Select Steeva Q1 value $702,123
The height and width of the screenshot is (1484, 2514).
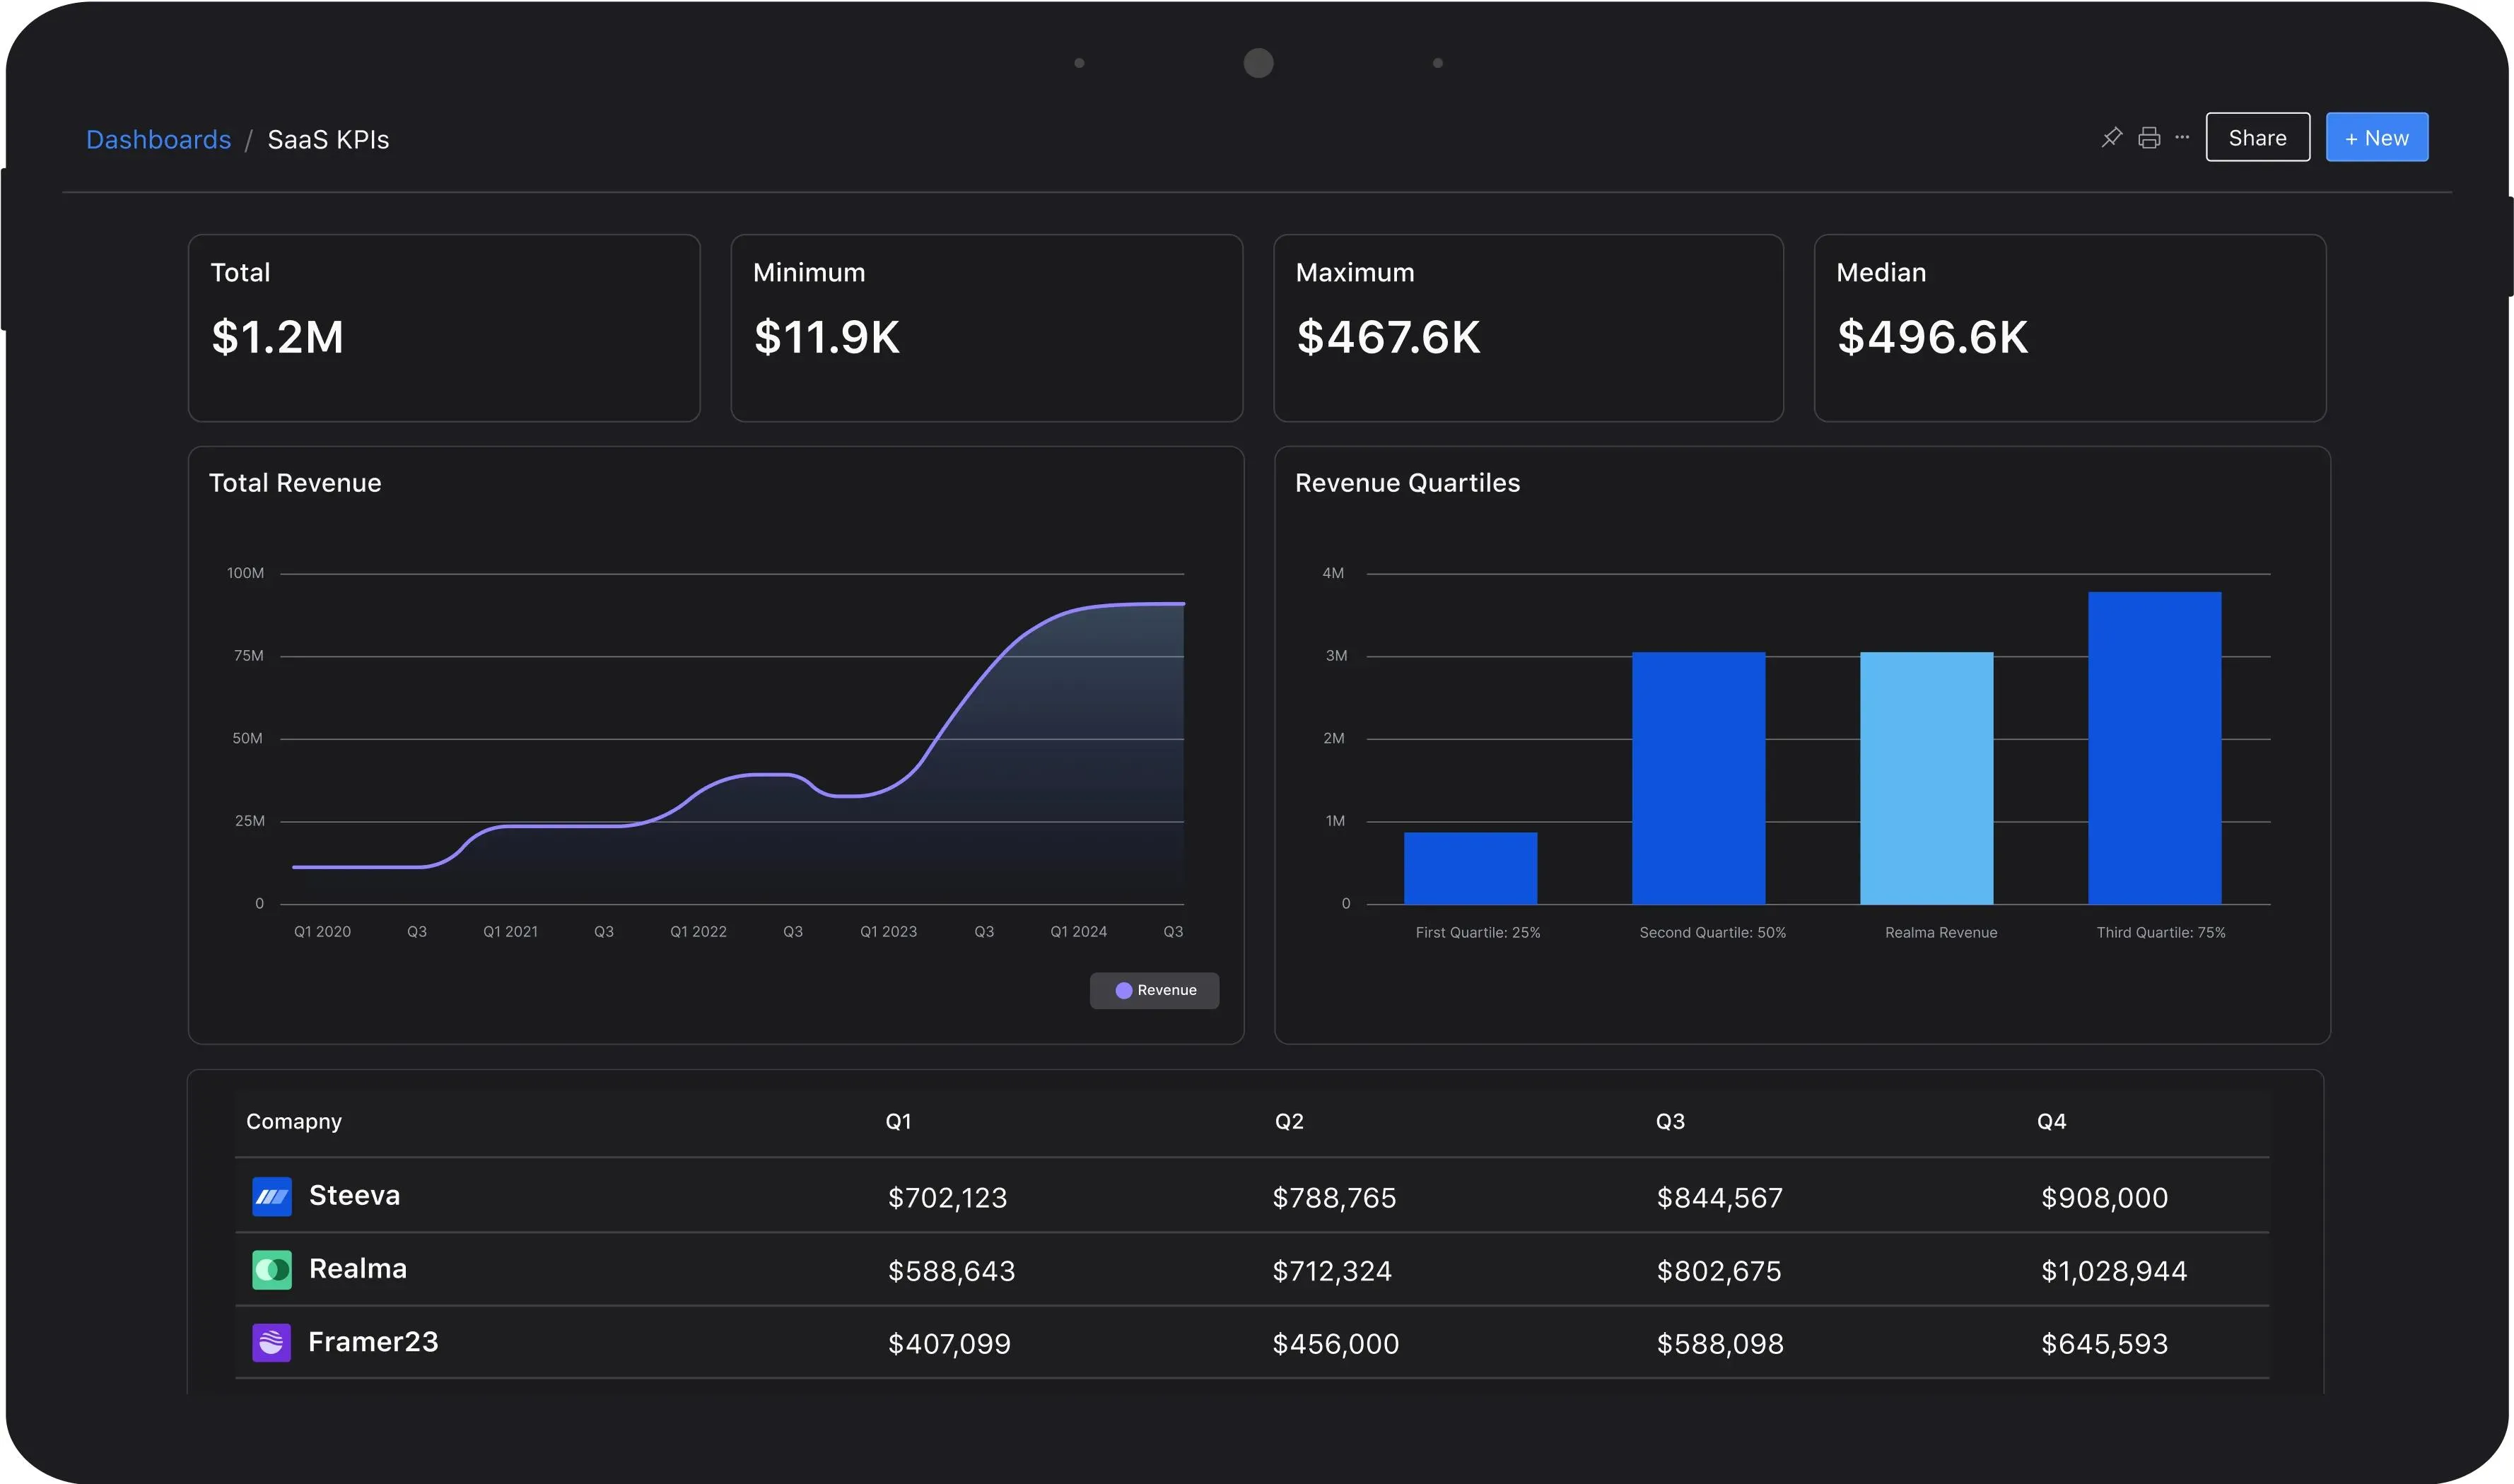click(x=947, y=1198)
